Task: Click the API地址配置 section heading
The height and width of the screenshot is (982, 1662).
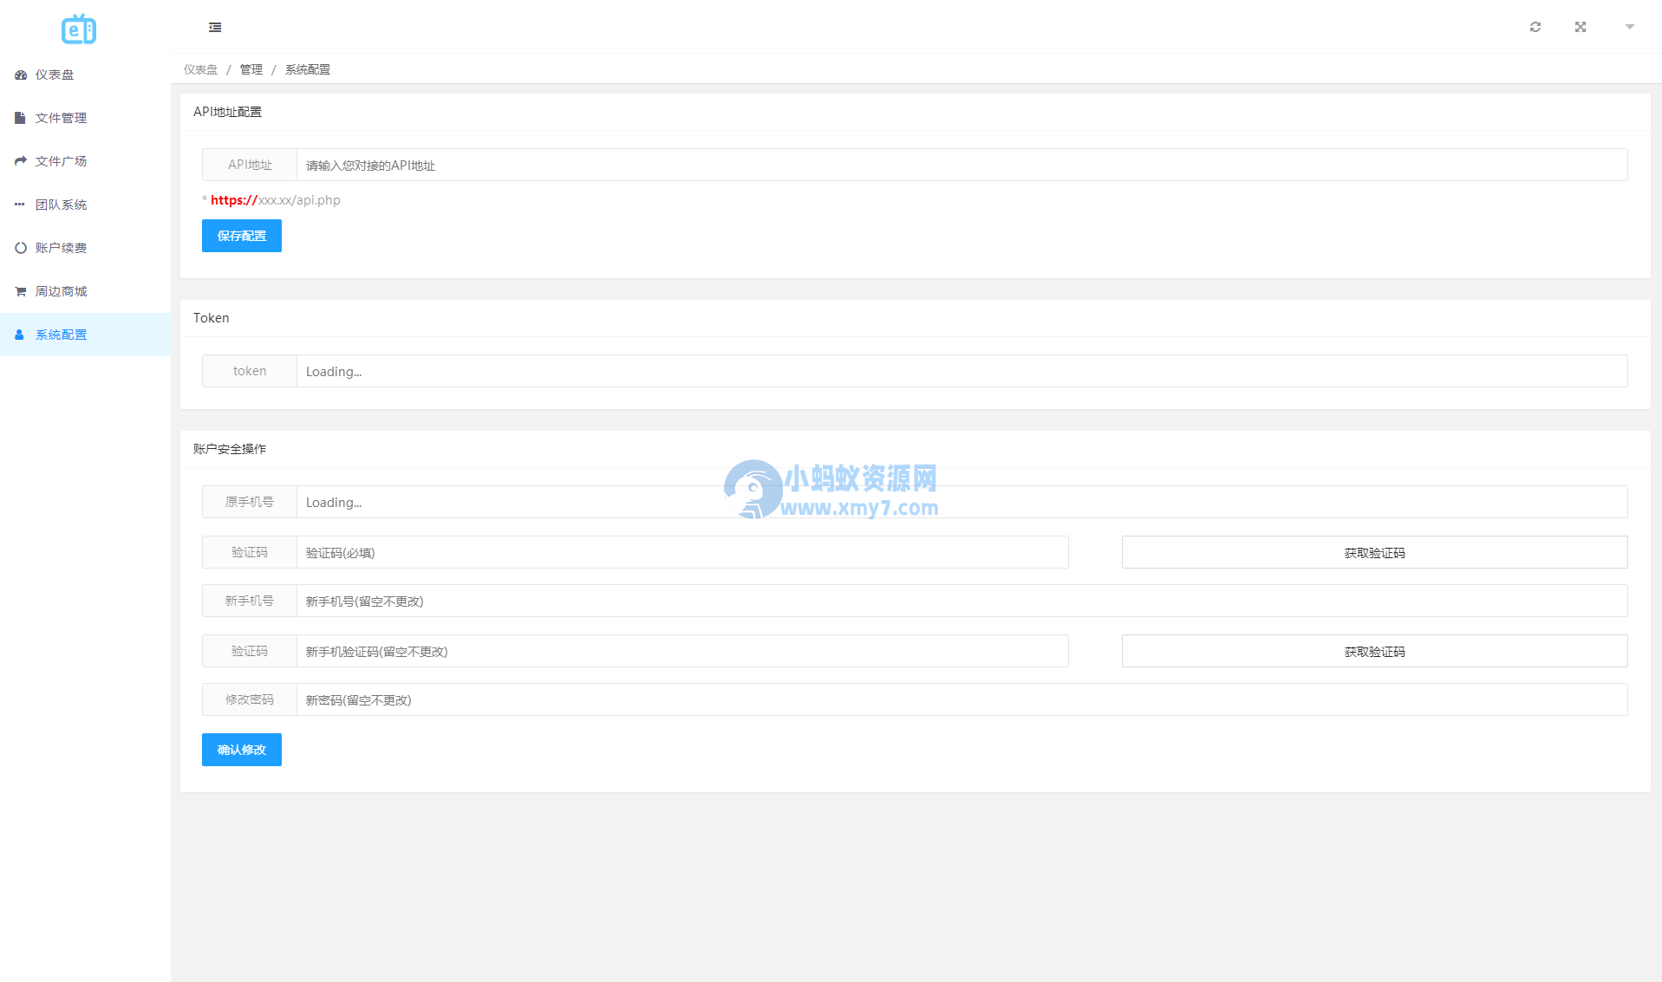Action: [x=227, y=112]
